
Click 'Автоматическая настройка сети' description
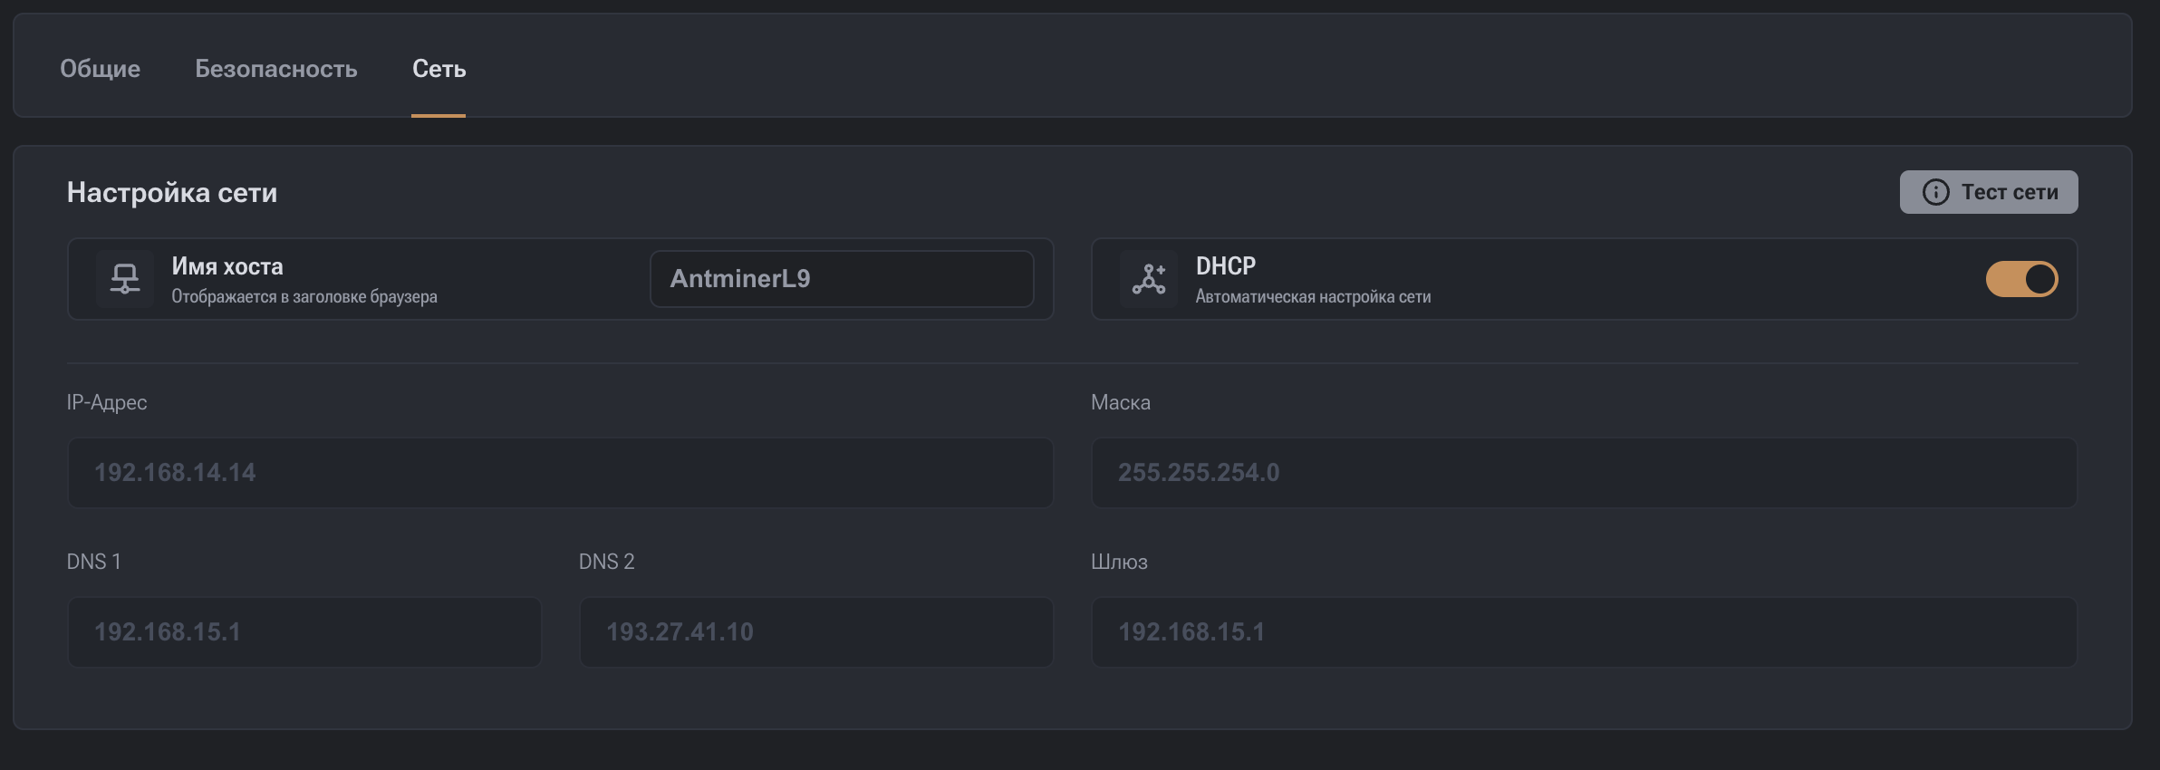[x=1313, y=296]
